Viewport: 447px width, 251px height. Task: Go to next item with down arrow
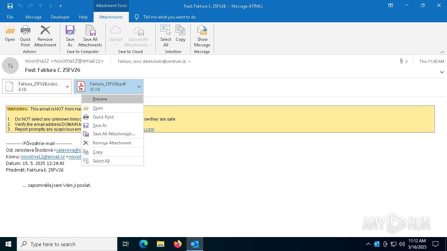[x=51, y=6]
